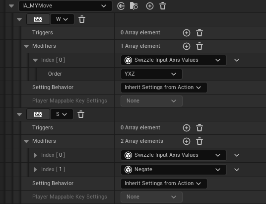Remove all modifiers from W mapping
This screenshot has height=204, width=266.
[199, 46]
